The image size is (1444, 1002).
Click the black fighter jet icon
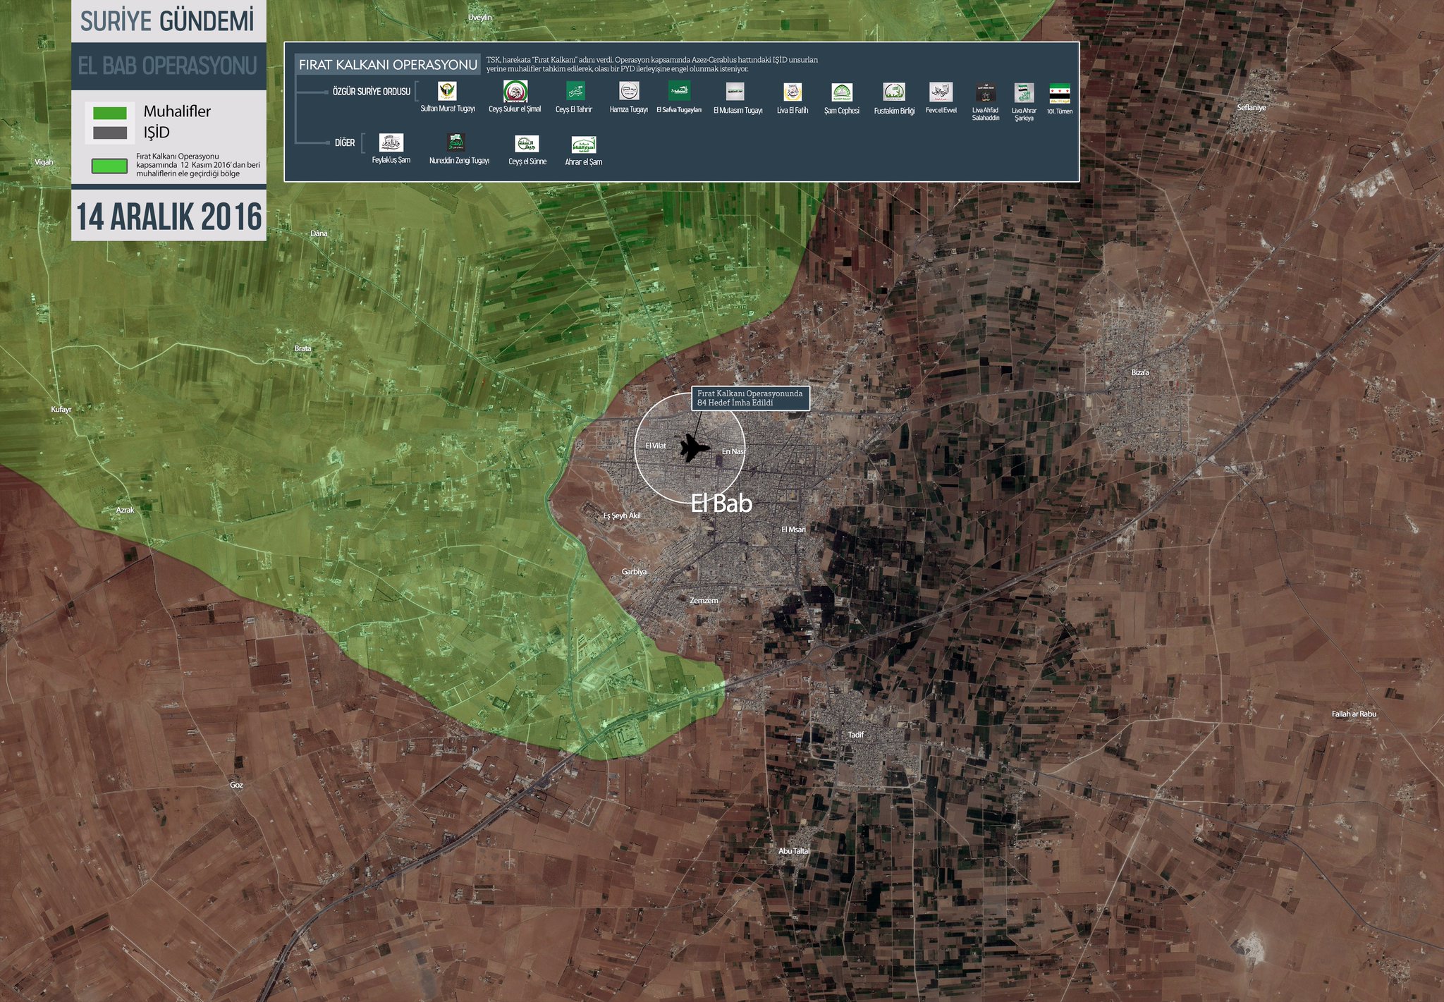click(x=693, y=448)
